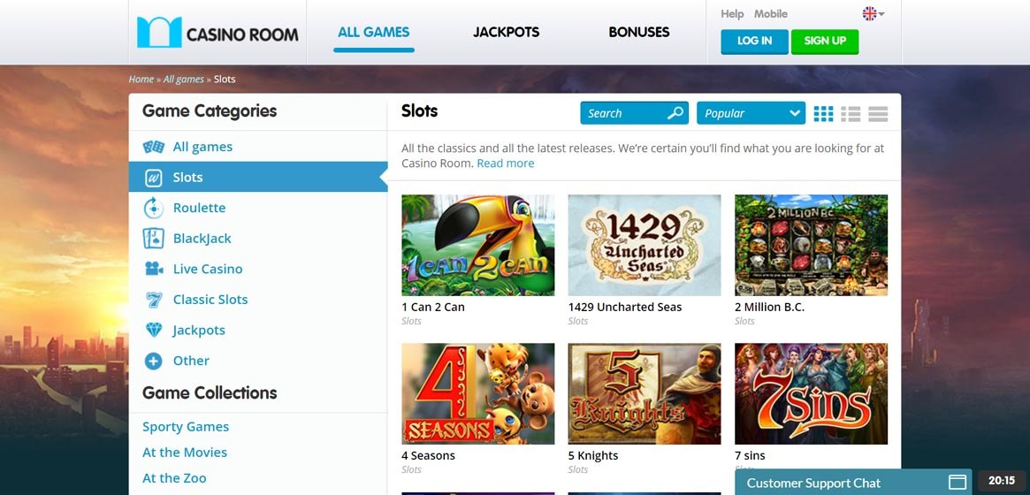
Task: Click the dice icon beside All games
Action: (154, 147)
